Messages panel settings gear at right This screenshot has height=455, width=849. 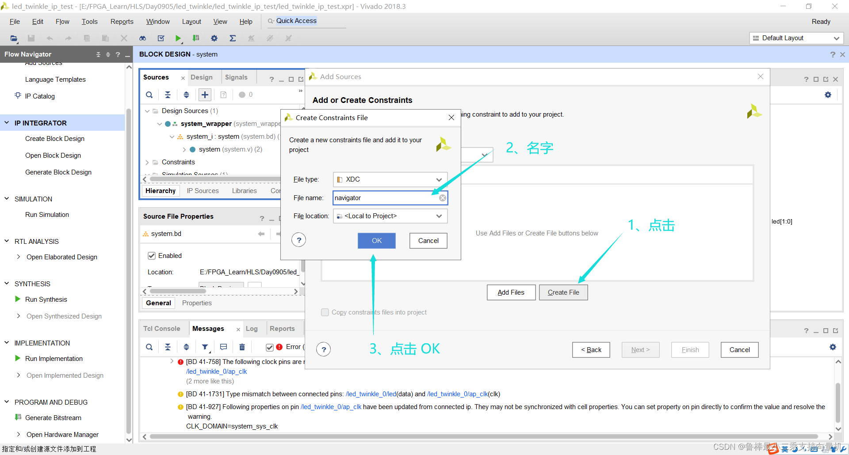(x=833, y=347)
